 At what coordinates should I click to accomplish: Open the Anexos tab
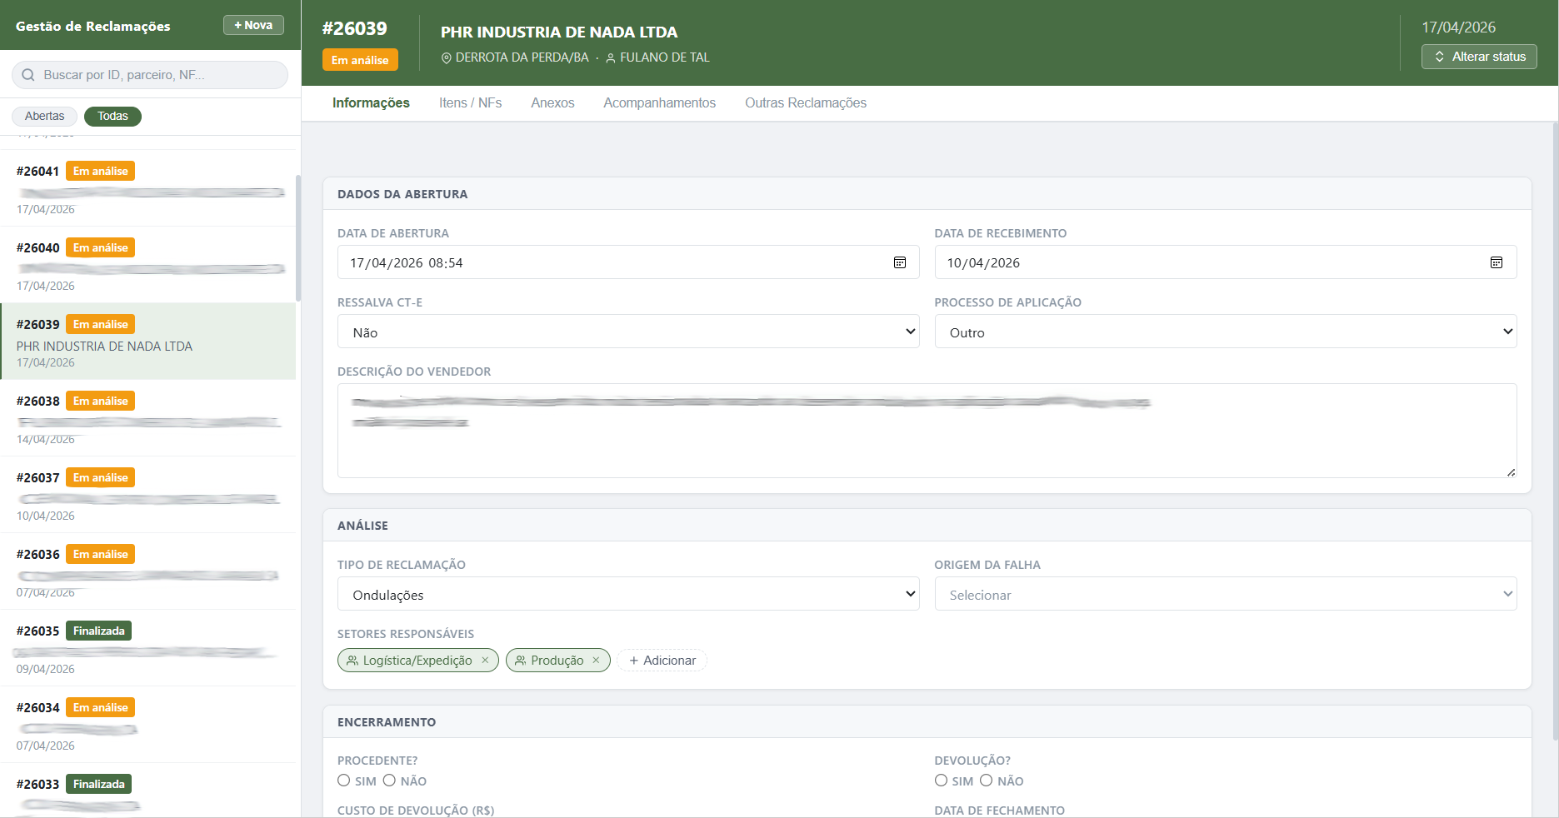point(552,103)
